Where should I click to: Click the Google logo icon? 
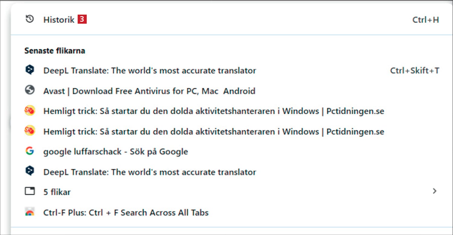(30, 151)
